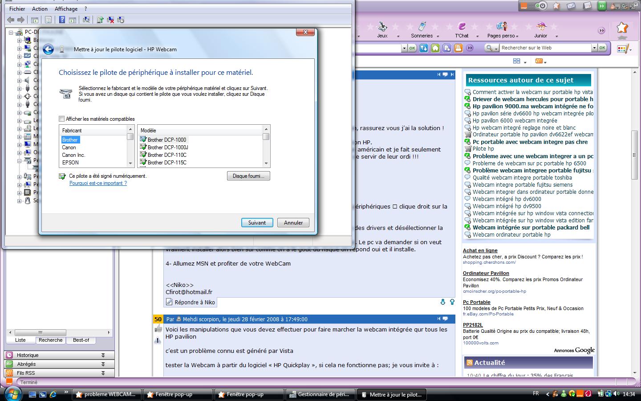Open 'Pourquoi est-ce important ?' link

click(98, 183)
